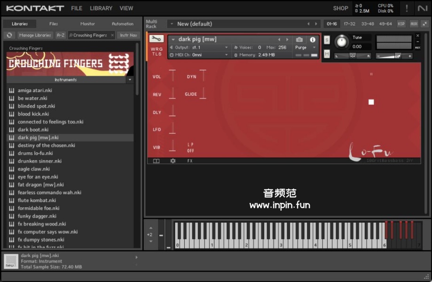Click the camera snapshot icon
This screenshot has height=282, width=432.
[x=299, y=40]
